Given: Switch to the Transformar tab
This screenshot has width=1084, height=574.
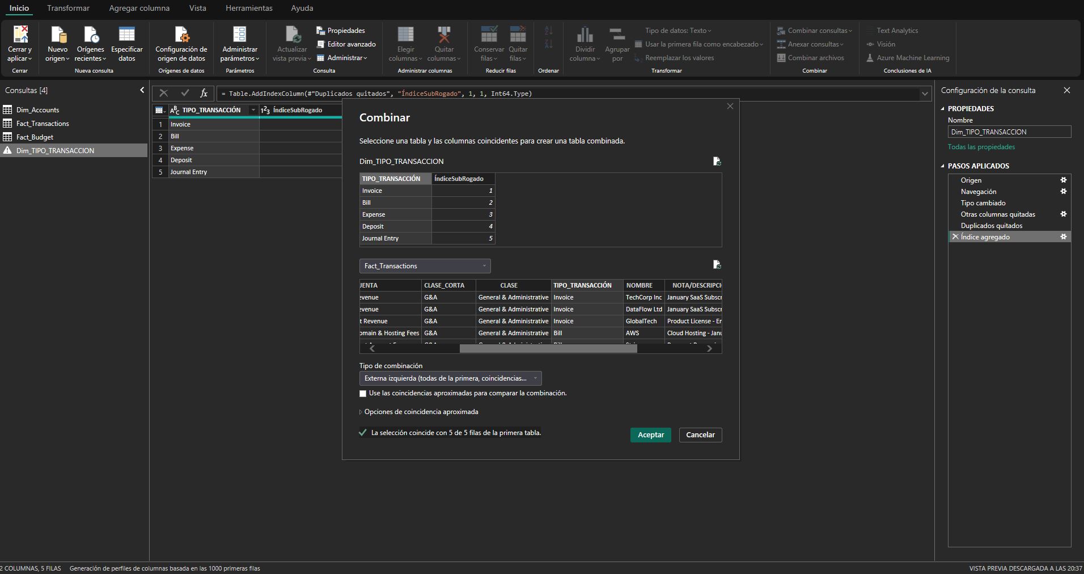Looking at the screenshot, I should [x=68, y=9].
